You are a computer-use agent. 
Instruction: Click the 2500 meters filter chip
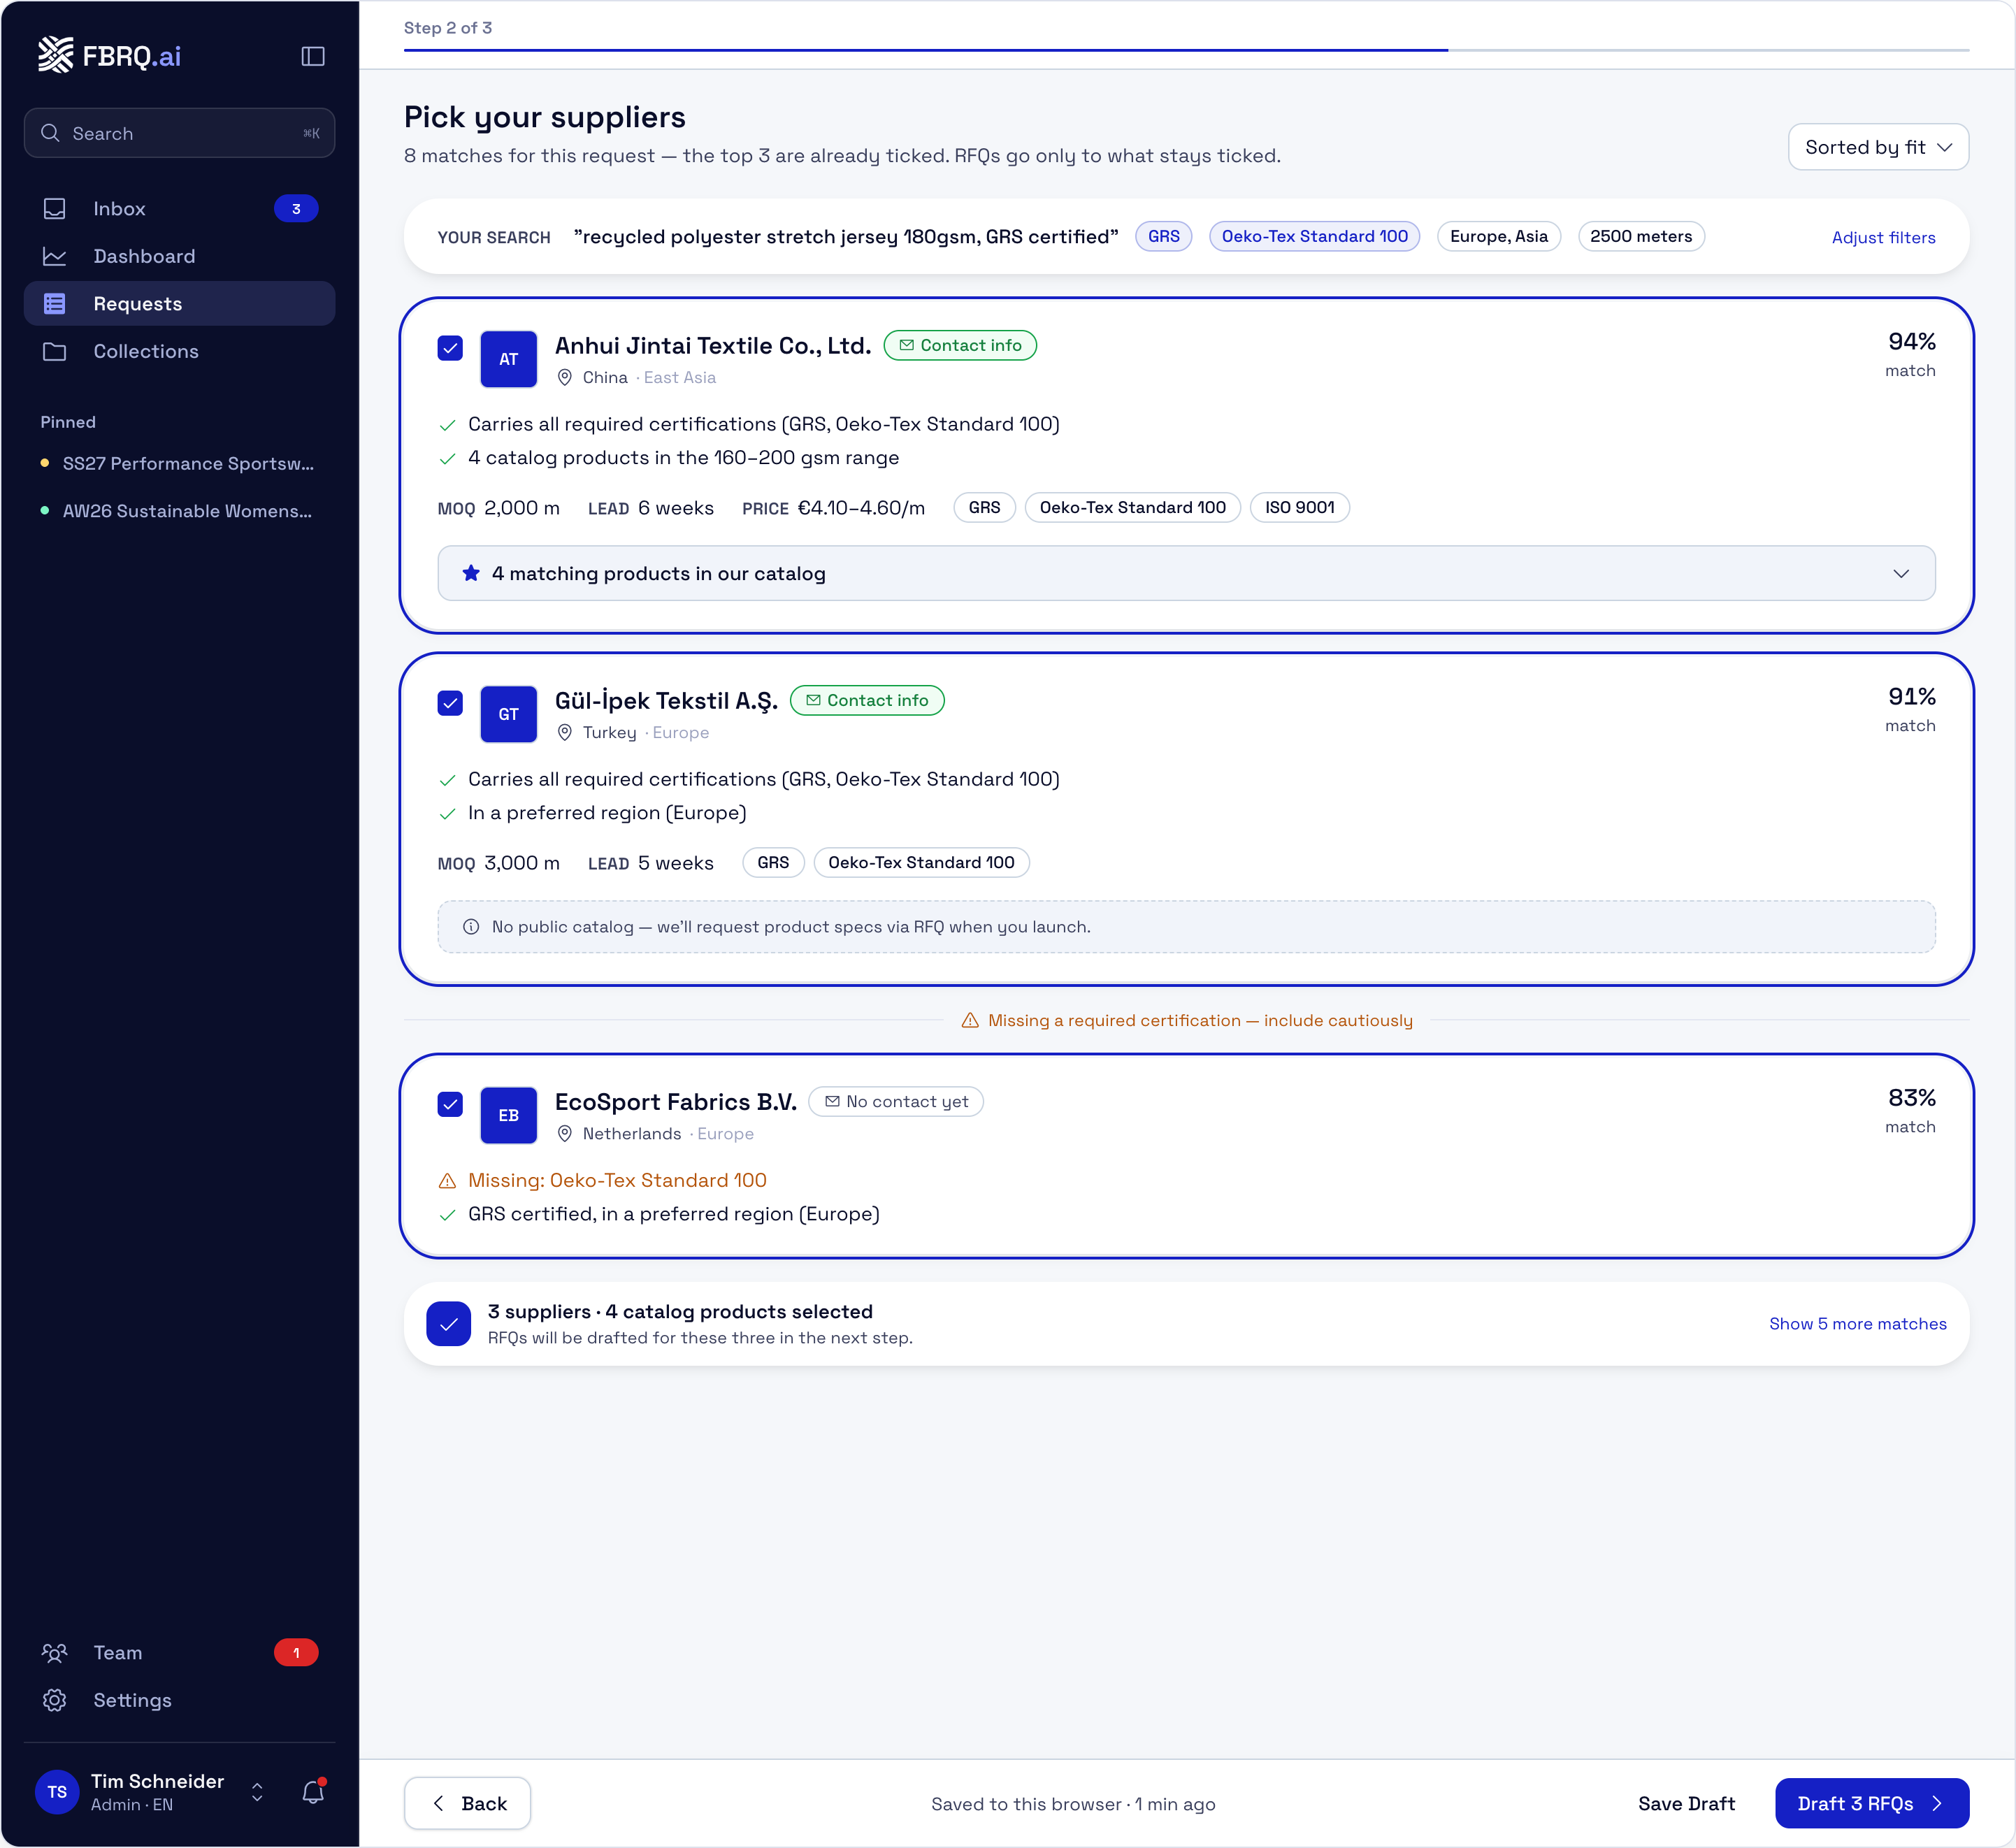pos(1641,236)
